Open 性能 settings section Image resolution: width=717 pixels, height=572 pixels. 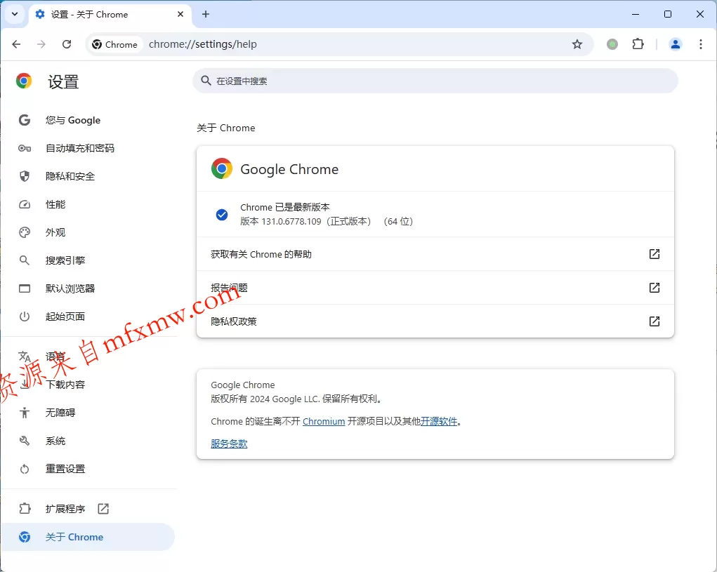[89, 204]
